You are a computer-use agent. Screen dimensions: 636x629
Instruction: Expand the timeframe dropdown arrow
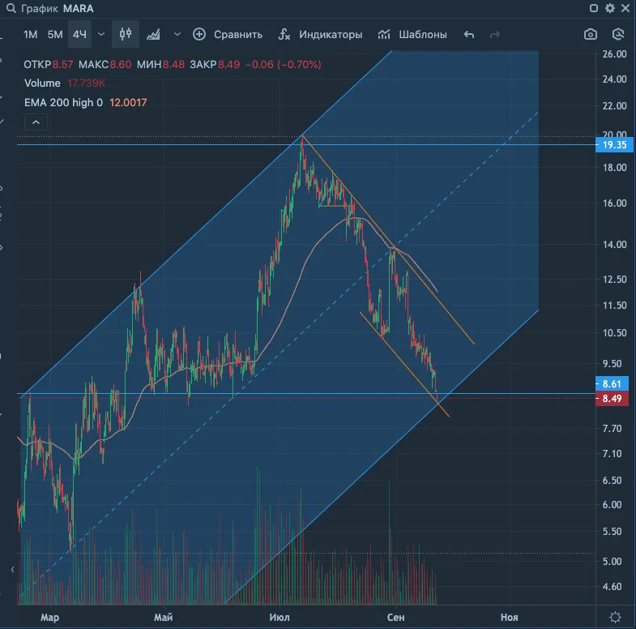[101, 35]
